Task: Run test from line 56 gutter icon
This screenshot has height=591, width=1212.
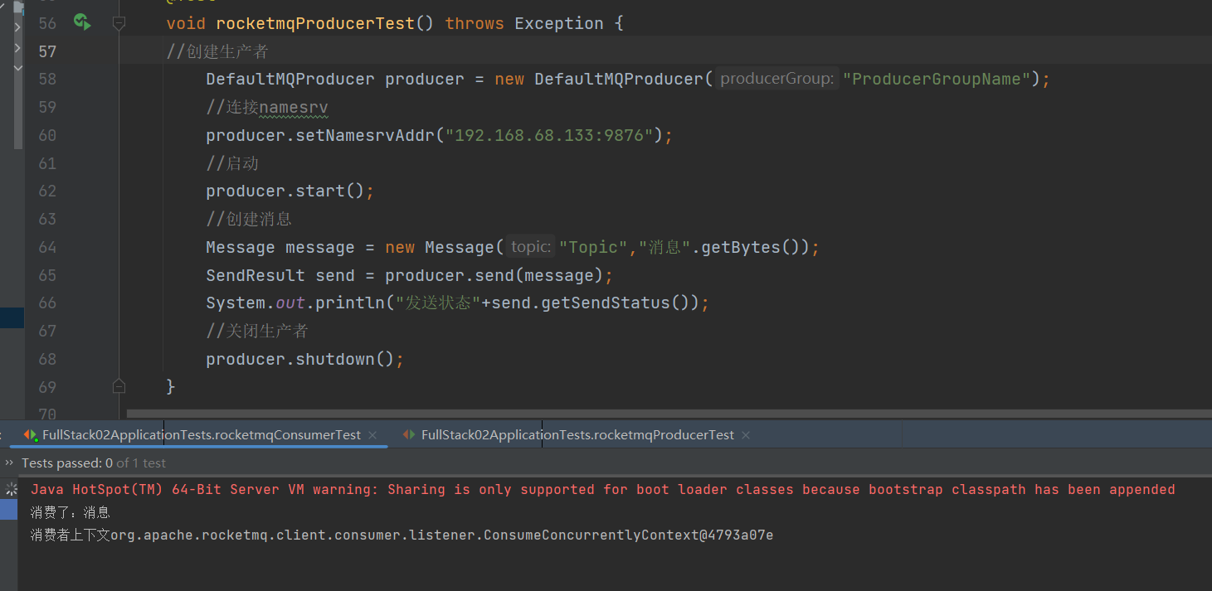Action: (x=81, y=22)
